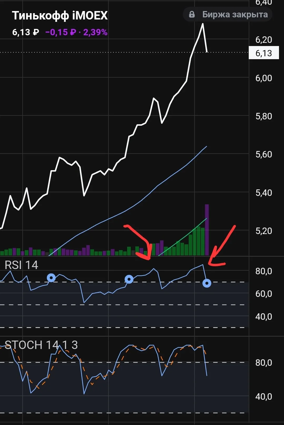Click the 60,0 label on the RSI axis

pos(264,294)
